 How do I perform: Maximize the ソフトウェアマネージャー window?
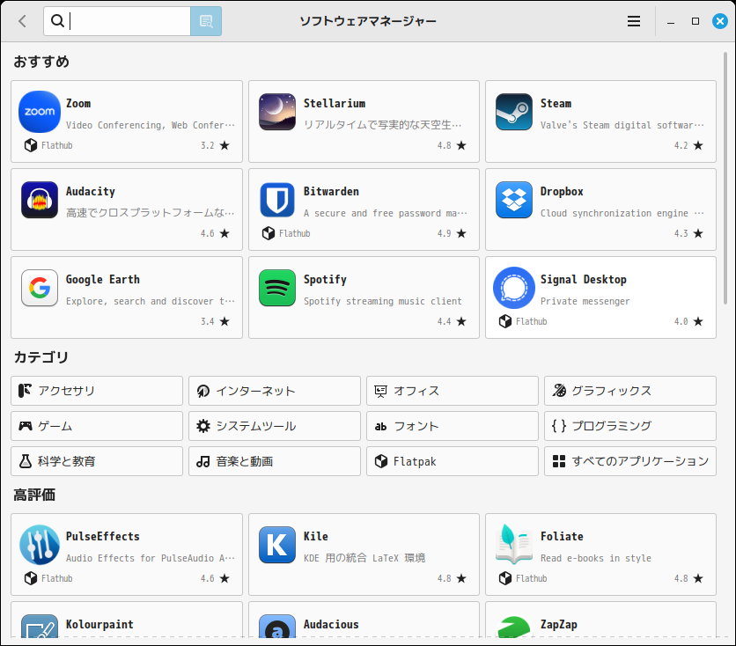coord(696,21)
